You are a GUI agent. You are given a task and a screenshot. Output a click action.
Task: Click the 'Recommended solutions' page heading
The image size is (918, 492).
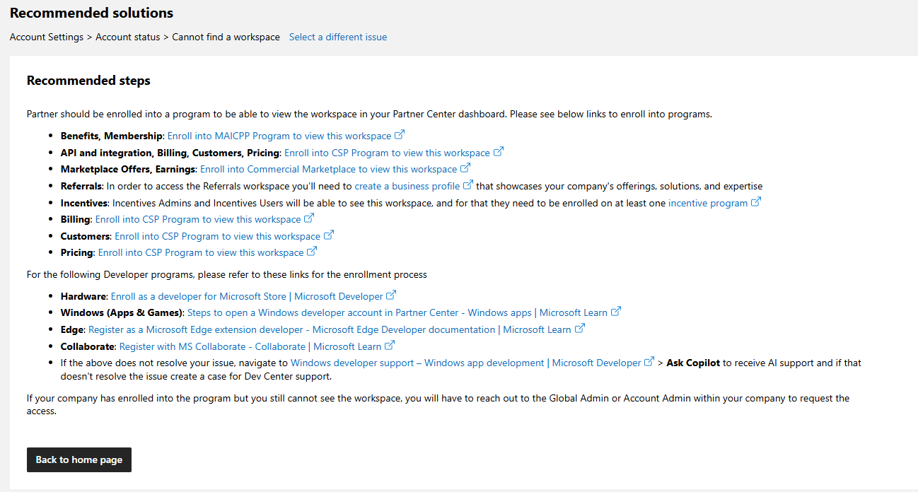coord(91,13)
